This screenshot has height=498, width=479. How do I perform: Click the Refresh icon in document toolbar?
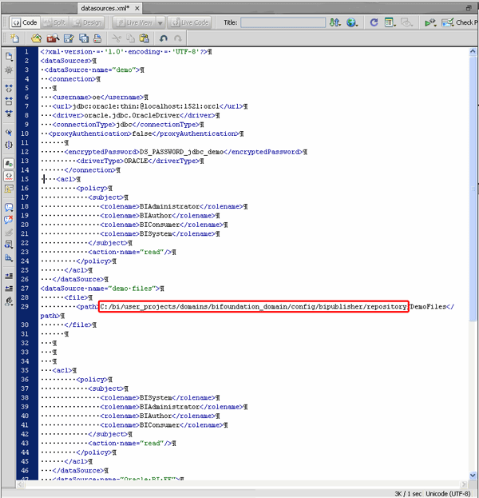(372, 23)
